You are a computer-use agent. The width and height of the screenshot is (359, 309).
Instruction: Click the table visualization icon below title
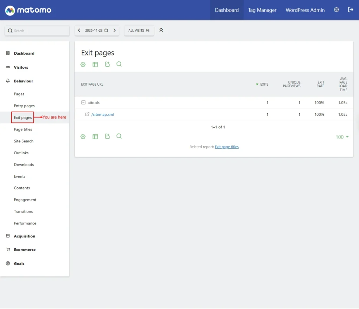95,65
